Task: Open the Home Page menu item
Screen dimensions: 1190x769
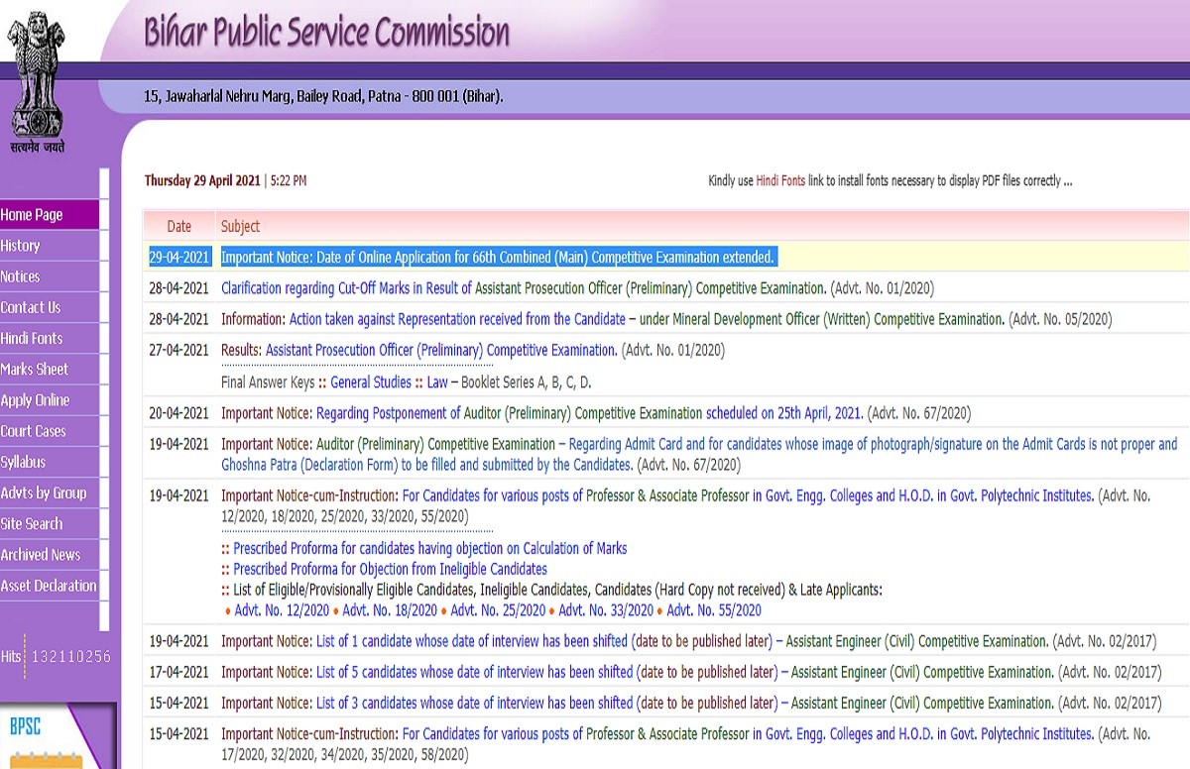Action: click(32, 215)
